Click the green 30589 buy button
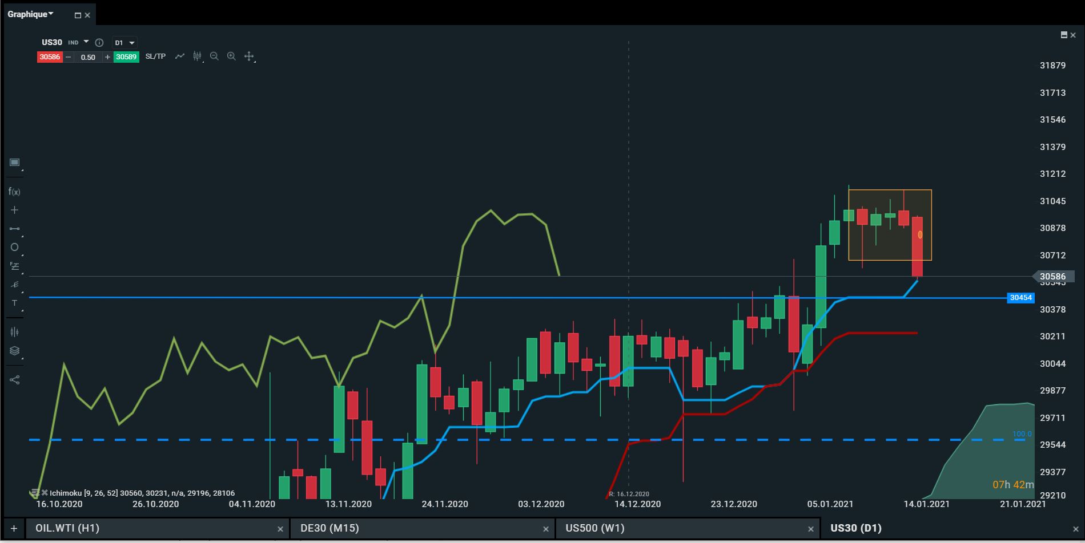1085x543 pixels. (126, 57)
